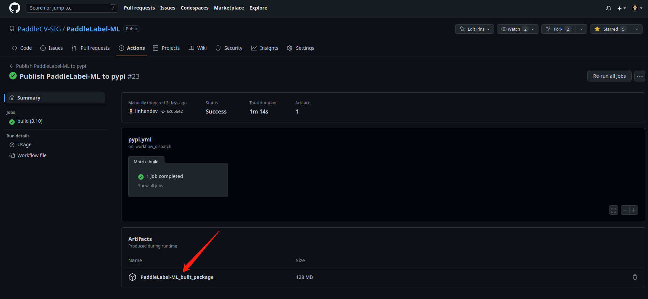Select build (3.10) job in sidebar
Screen dimensions: 648x299
pos(30,121)
